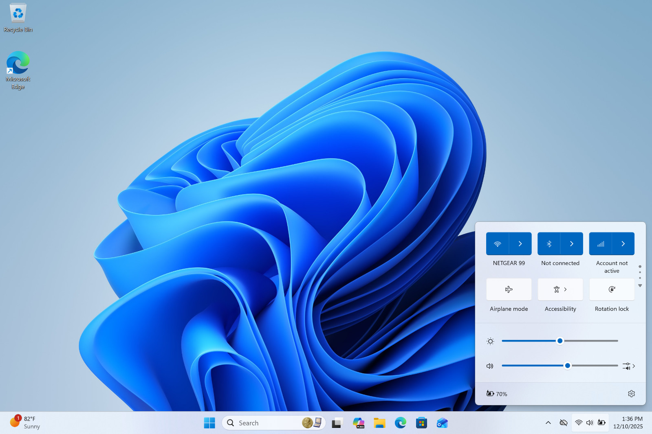
Task: Open weather widget showing 82°F Sunny
Action: pyautogui.click(x=25, y=423)
